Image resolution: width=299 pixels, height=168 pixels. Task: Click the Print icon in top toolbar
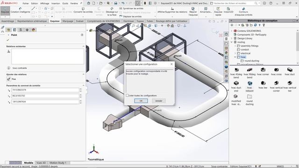coord(116,3)
